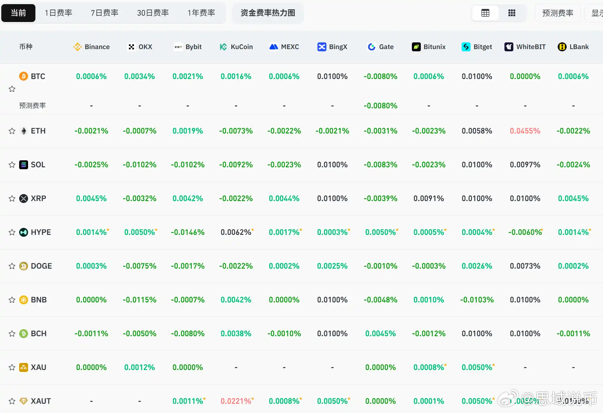Click the 币种 column header

pyautogui.click(x=26, y=47)
